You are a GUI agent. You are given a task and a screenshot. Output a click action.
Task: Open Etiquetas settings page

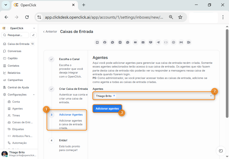[18, 129]
